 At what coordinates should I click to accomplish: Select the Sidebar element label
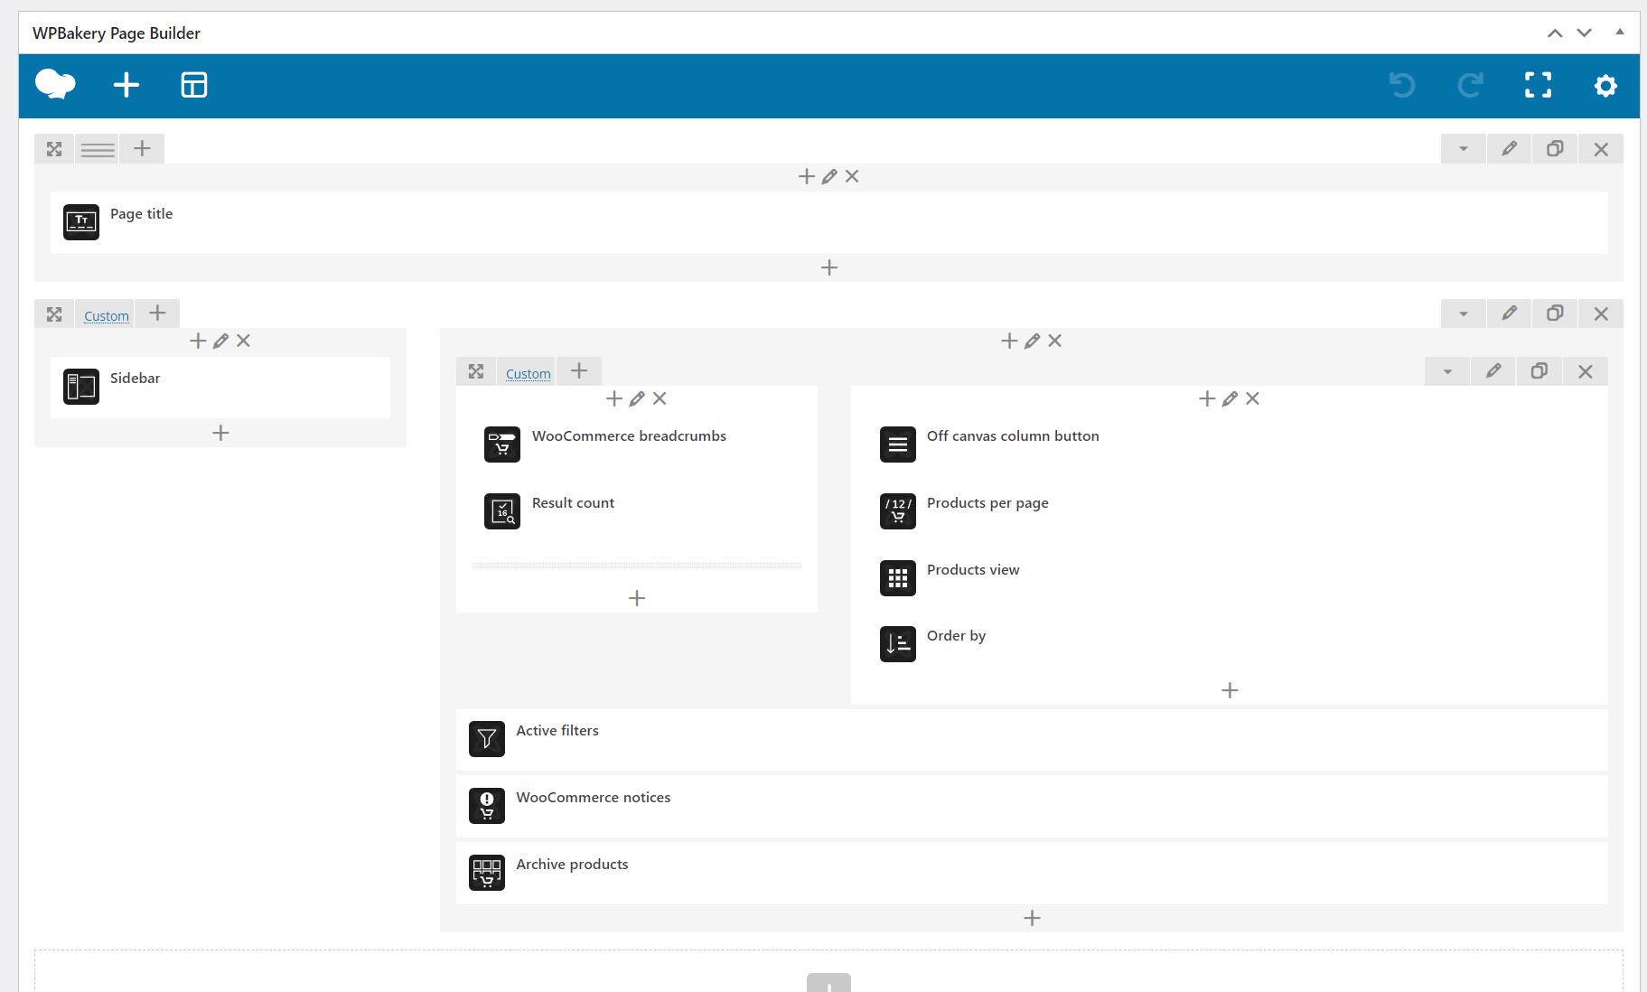pos(135,379)
